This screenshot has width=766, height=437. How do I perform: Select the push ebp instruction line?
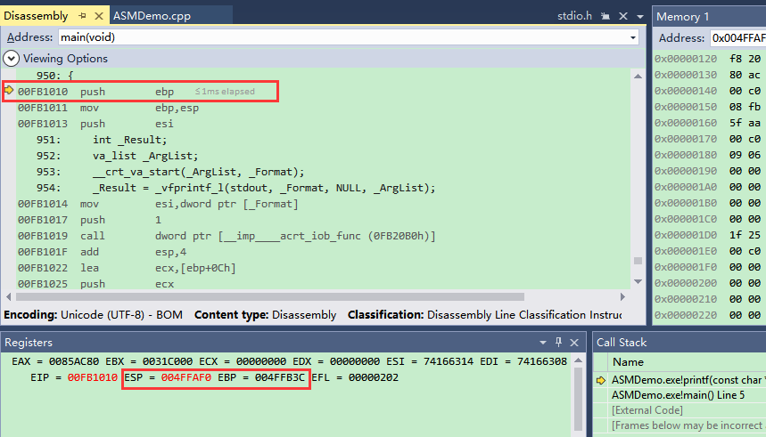(127, 91)
